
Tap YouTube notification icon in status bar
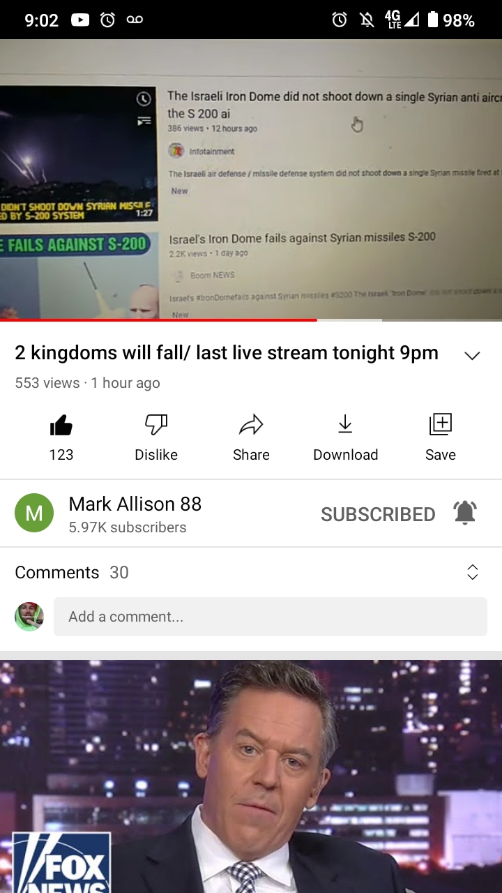(x=80, y=20)
